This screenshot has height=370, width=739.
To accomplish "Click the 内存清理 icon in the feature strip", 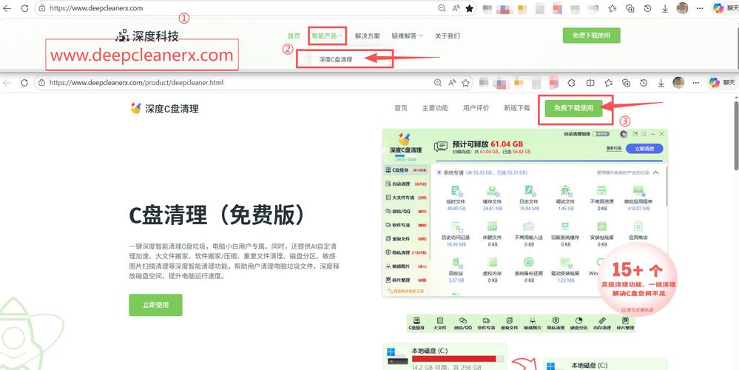I will [602, 320].
